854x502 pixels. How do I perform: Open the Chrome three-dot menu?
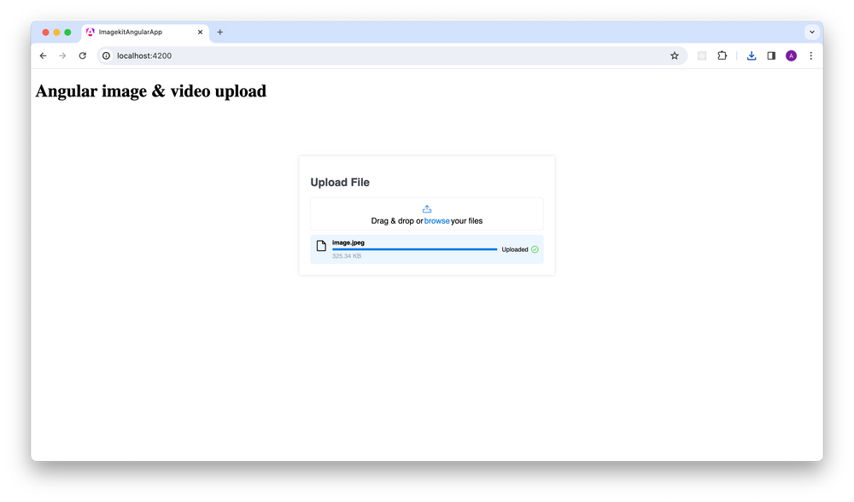(x=810, y=55)
